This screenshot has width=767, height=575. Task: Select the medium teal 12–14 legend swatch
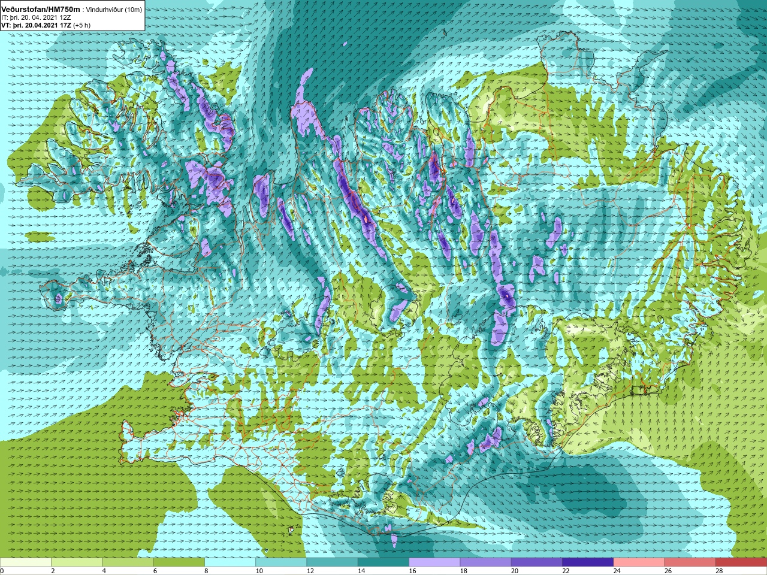(x=332, y=562)
